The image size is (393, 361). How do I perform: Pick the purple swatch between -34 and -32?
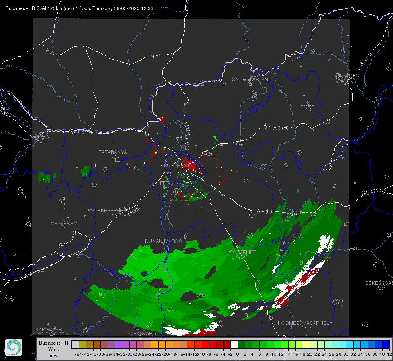118,345
